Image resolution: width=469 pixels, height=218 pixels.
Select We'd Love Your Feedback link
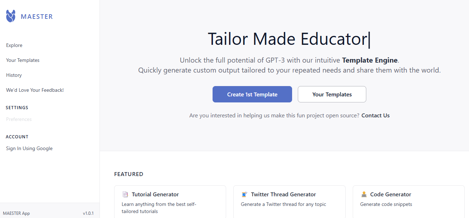35,90
